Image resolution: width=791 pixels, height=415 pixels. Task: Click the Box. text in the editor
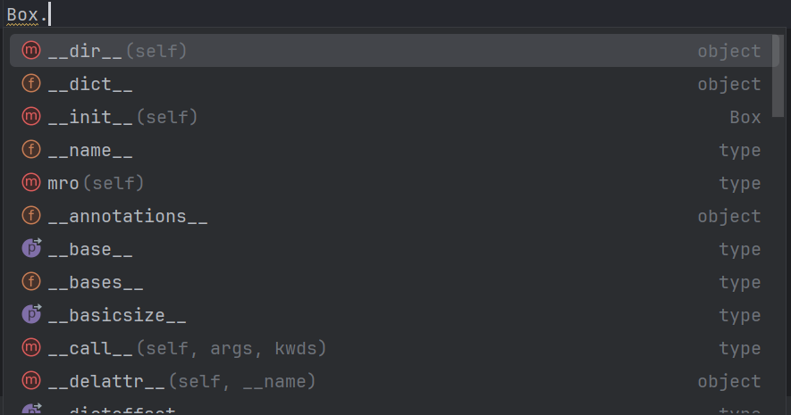click(x=25, y=14)
